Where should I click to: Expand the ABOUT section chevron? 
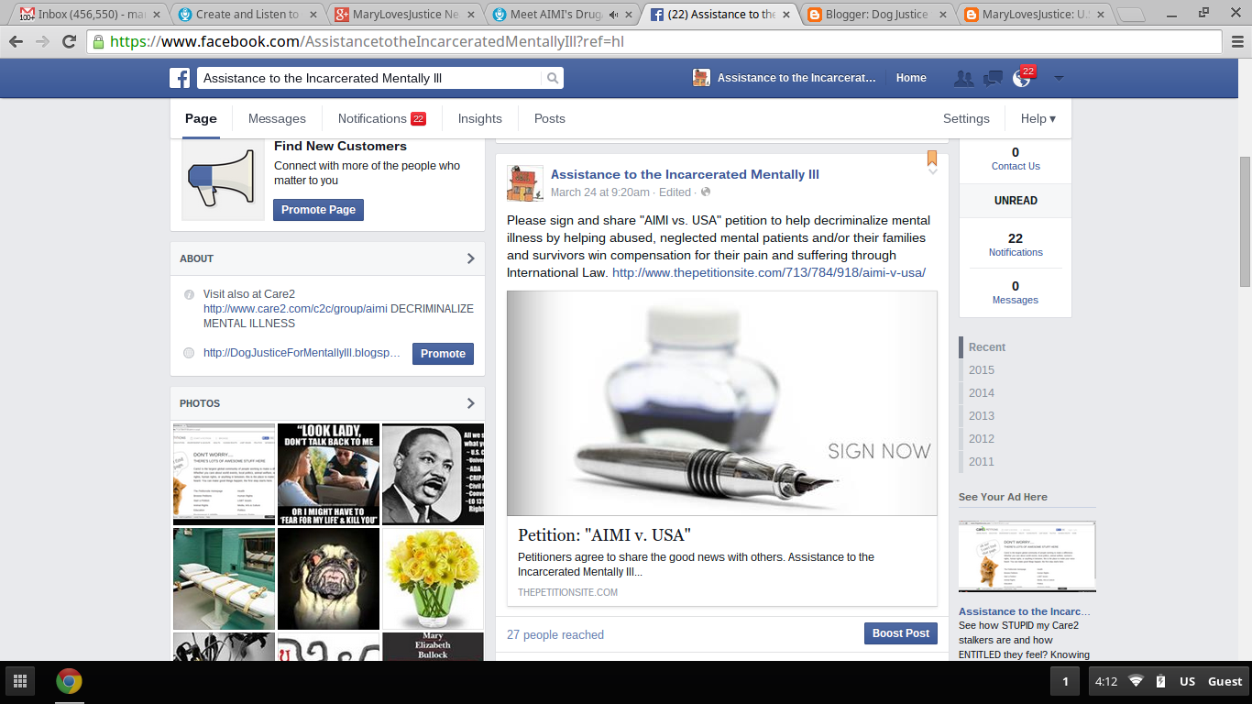point(470,258)
